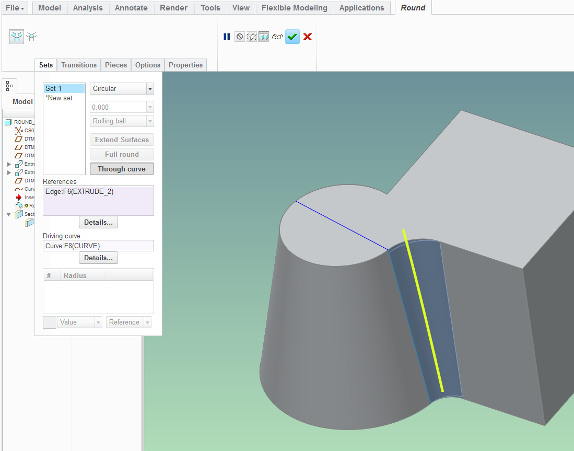
Task: Toggle unattached wireframe preview icon
Action: 252,37
